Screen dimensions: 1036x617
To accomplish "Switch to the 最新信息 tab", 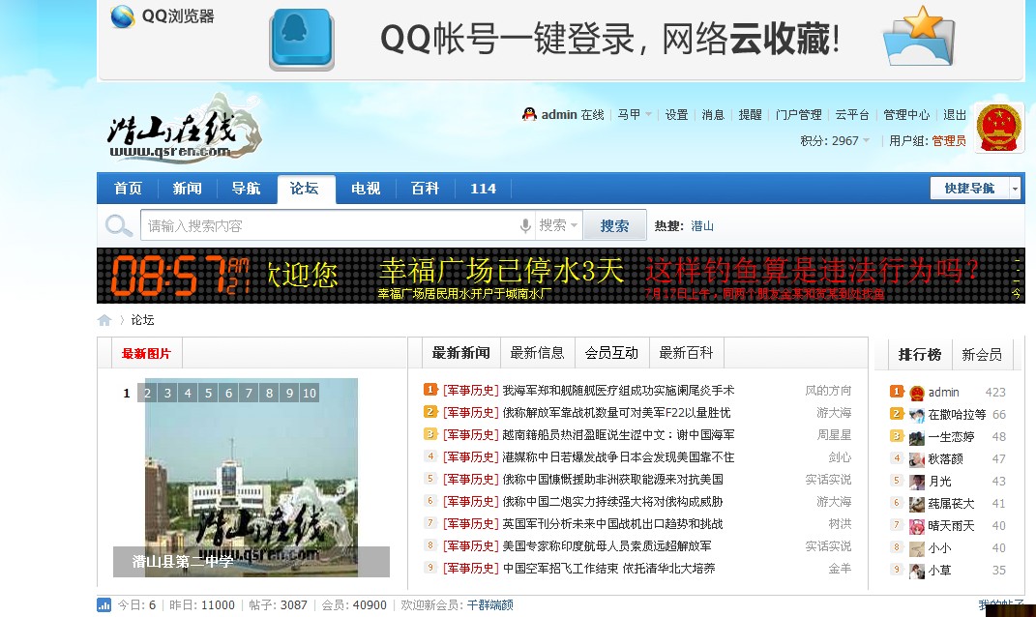I will tap(537, 353).
